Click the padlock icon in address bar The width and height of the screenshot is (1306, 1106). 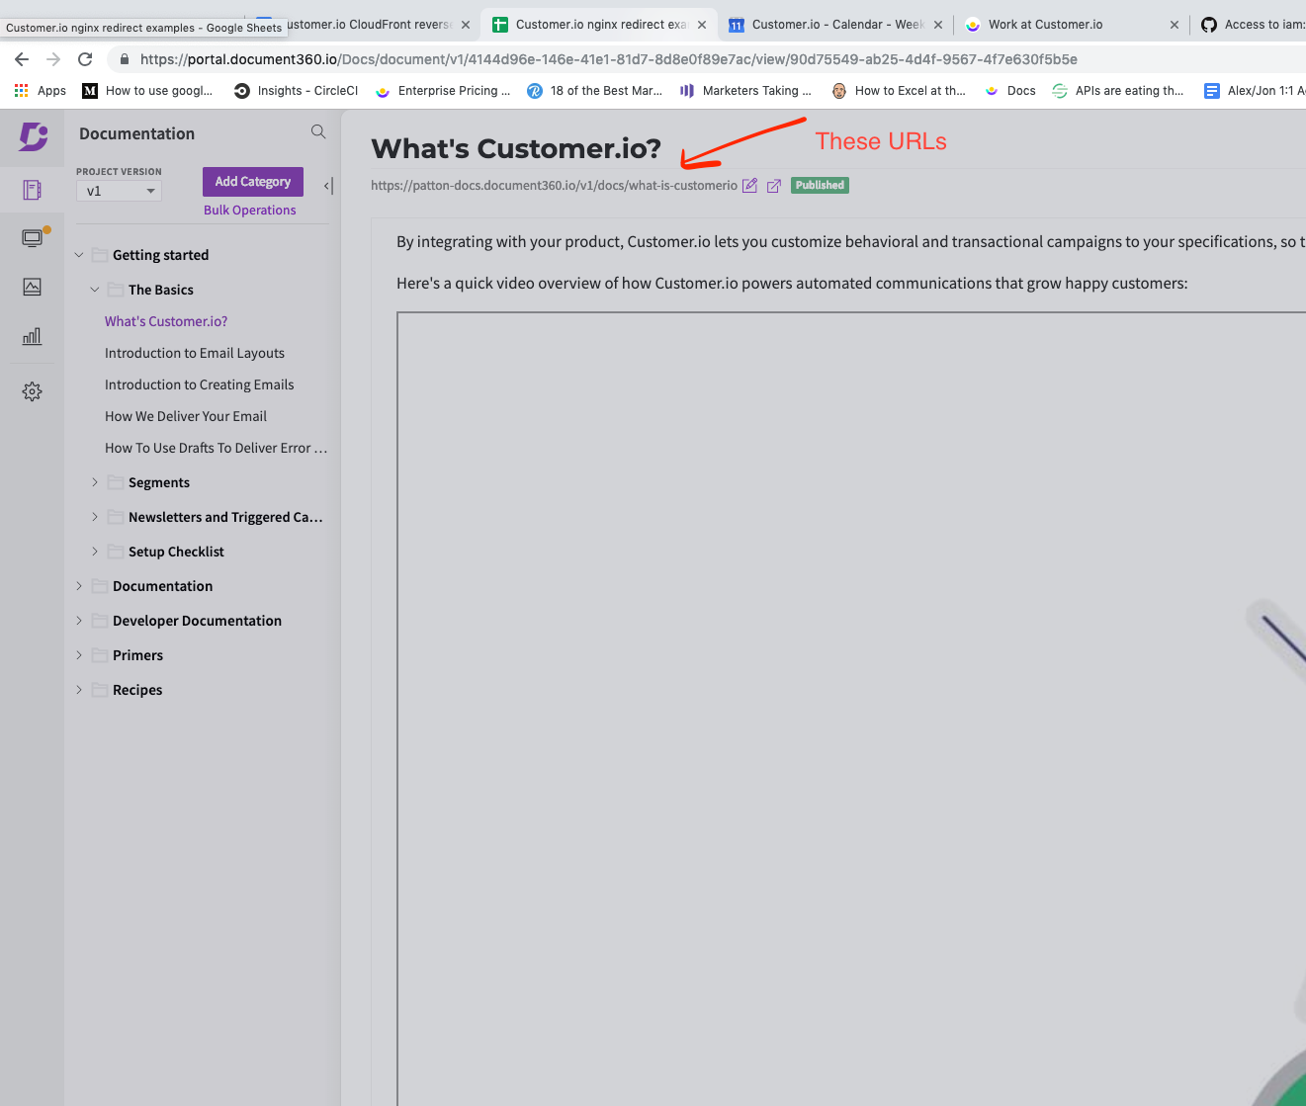point(125,59)
